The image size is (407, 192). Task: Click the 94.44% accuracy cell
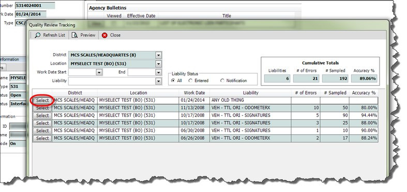click(364, 116)
